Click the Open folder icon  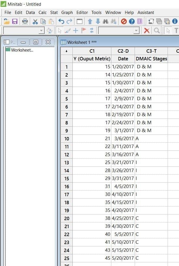7,21
